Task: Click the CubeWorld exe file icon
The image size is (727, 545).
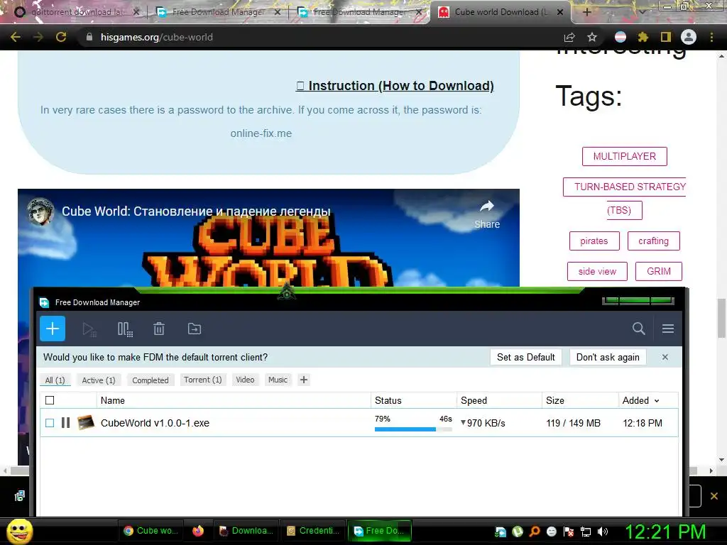Action: point(86,423)
